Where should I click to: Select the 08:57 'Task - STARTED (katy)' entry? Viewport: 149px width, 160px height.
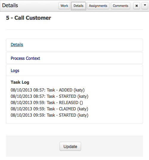49,96
